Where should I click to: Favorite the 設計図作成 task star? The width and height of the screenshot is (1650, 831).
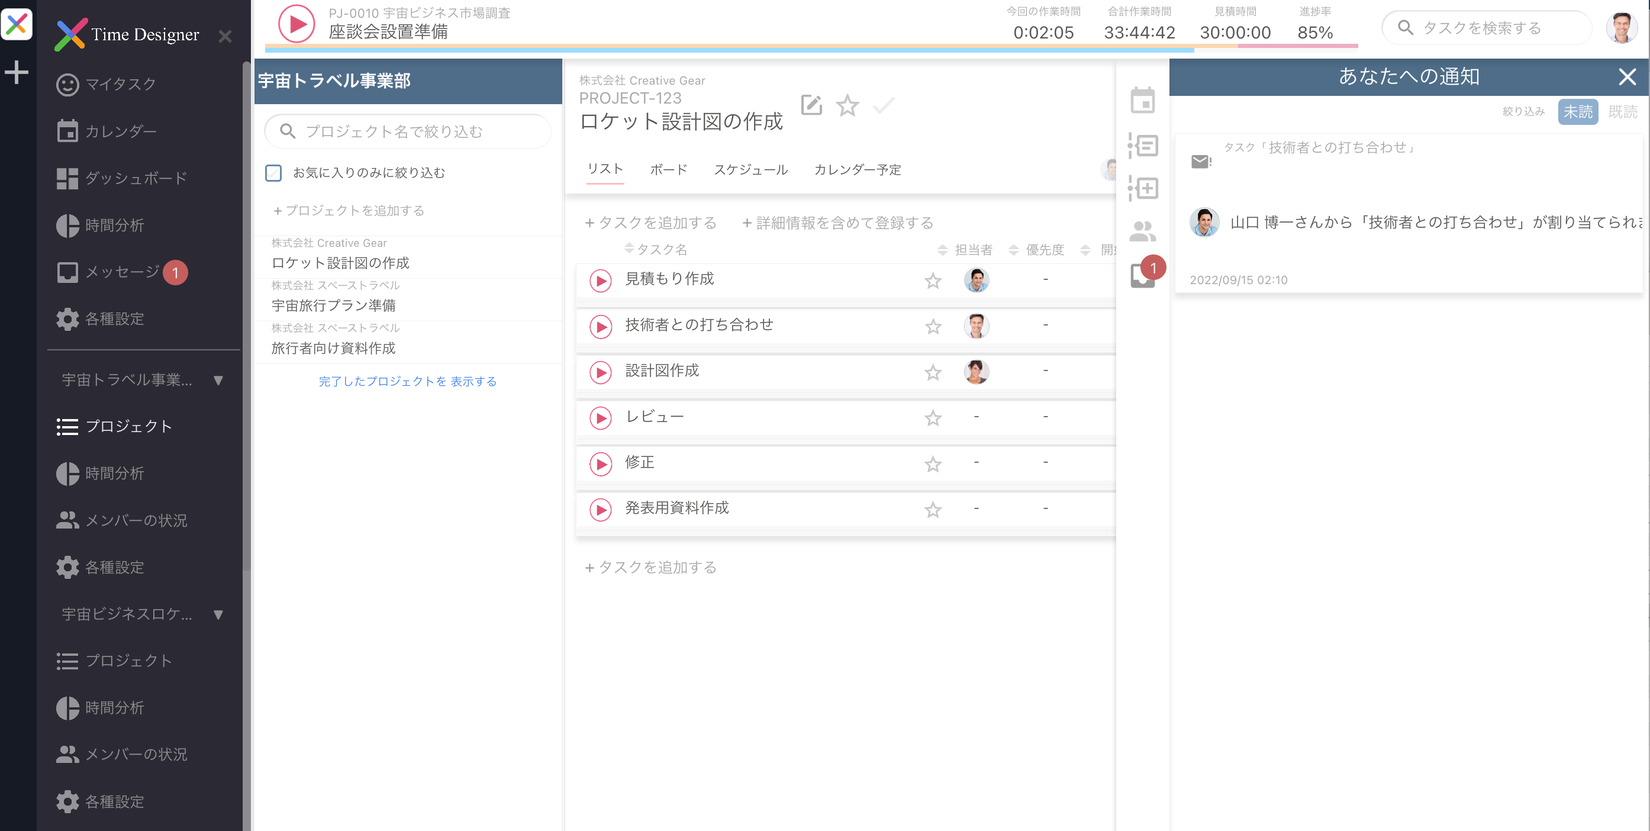point(933,373)
